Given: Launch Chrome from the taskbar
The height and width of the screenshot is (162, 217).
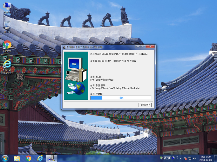Looking at the screenshot, I should [x=28, y=159].
